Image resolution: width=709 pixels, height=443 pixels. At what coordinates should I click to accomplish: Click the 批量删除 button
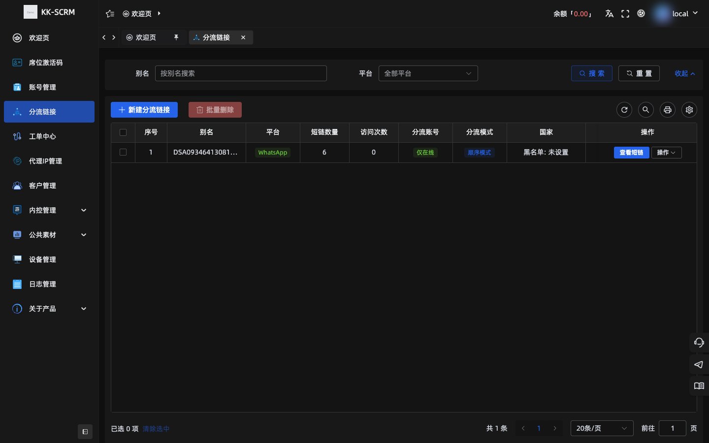(x=215, y=110)
